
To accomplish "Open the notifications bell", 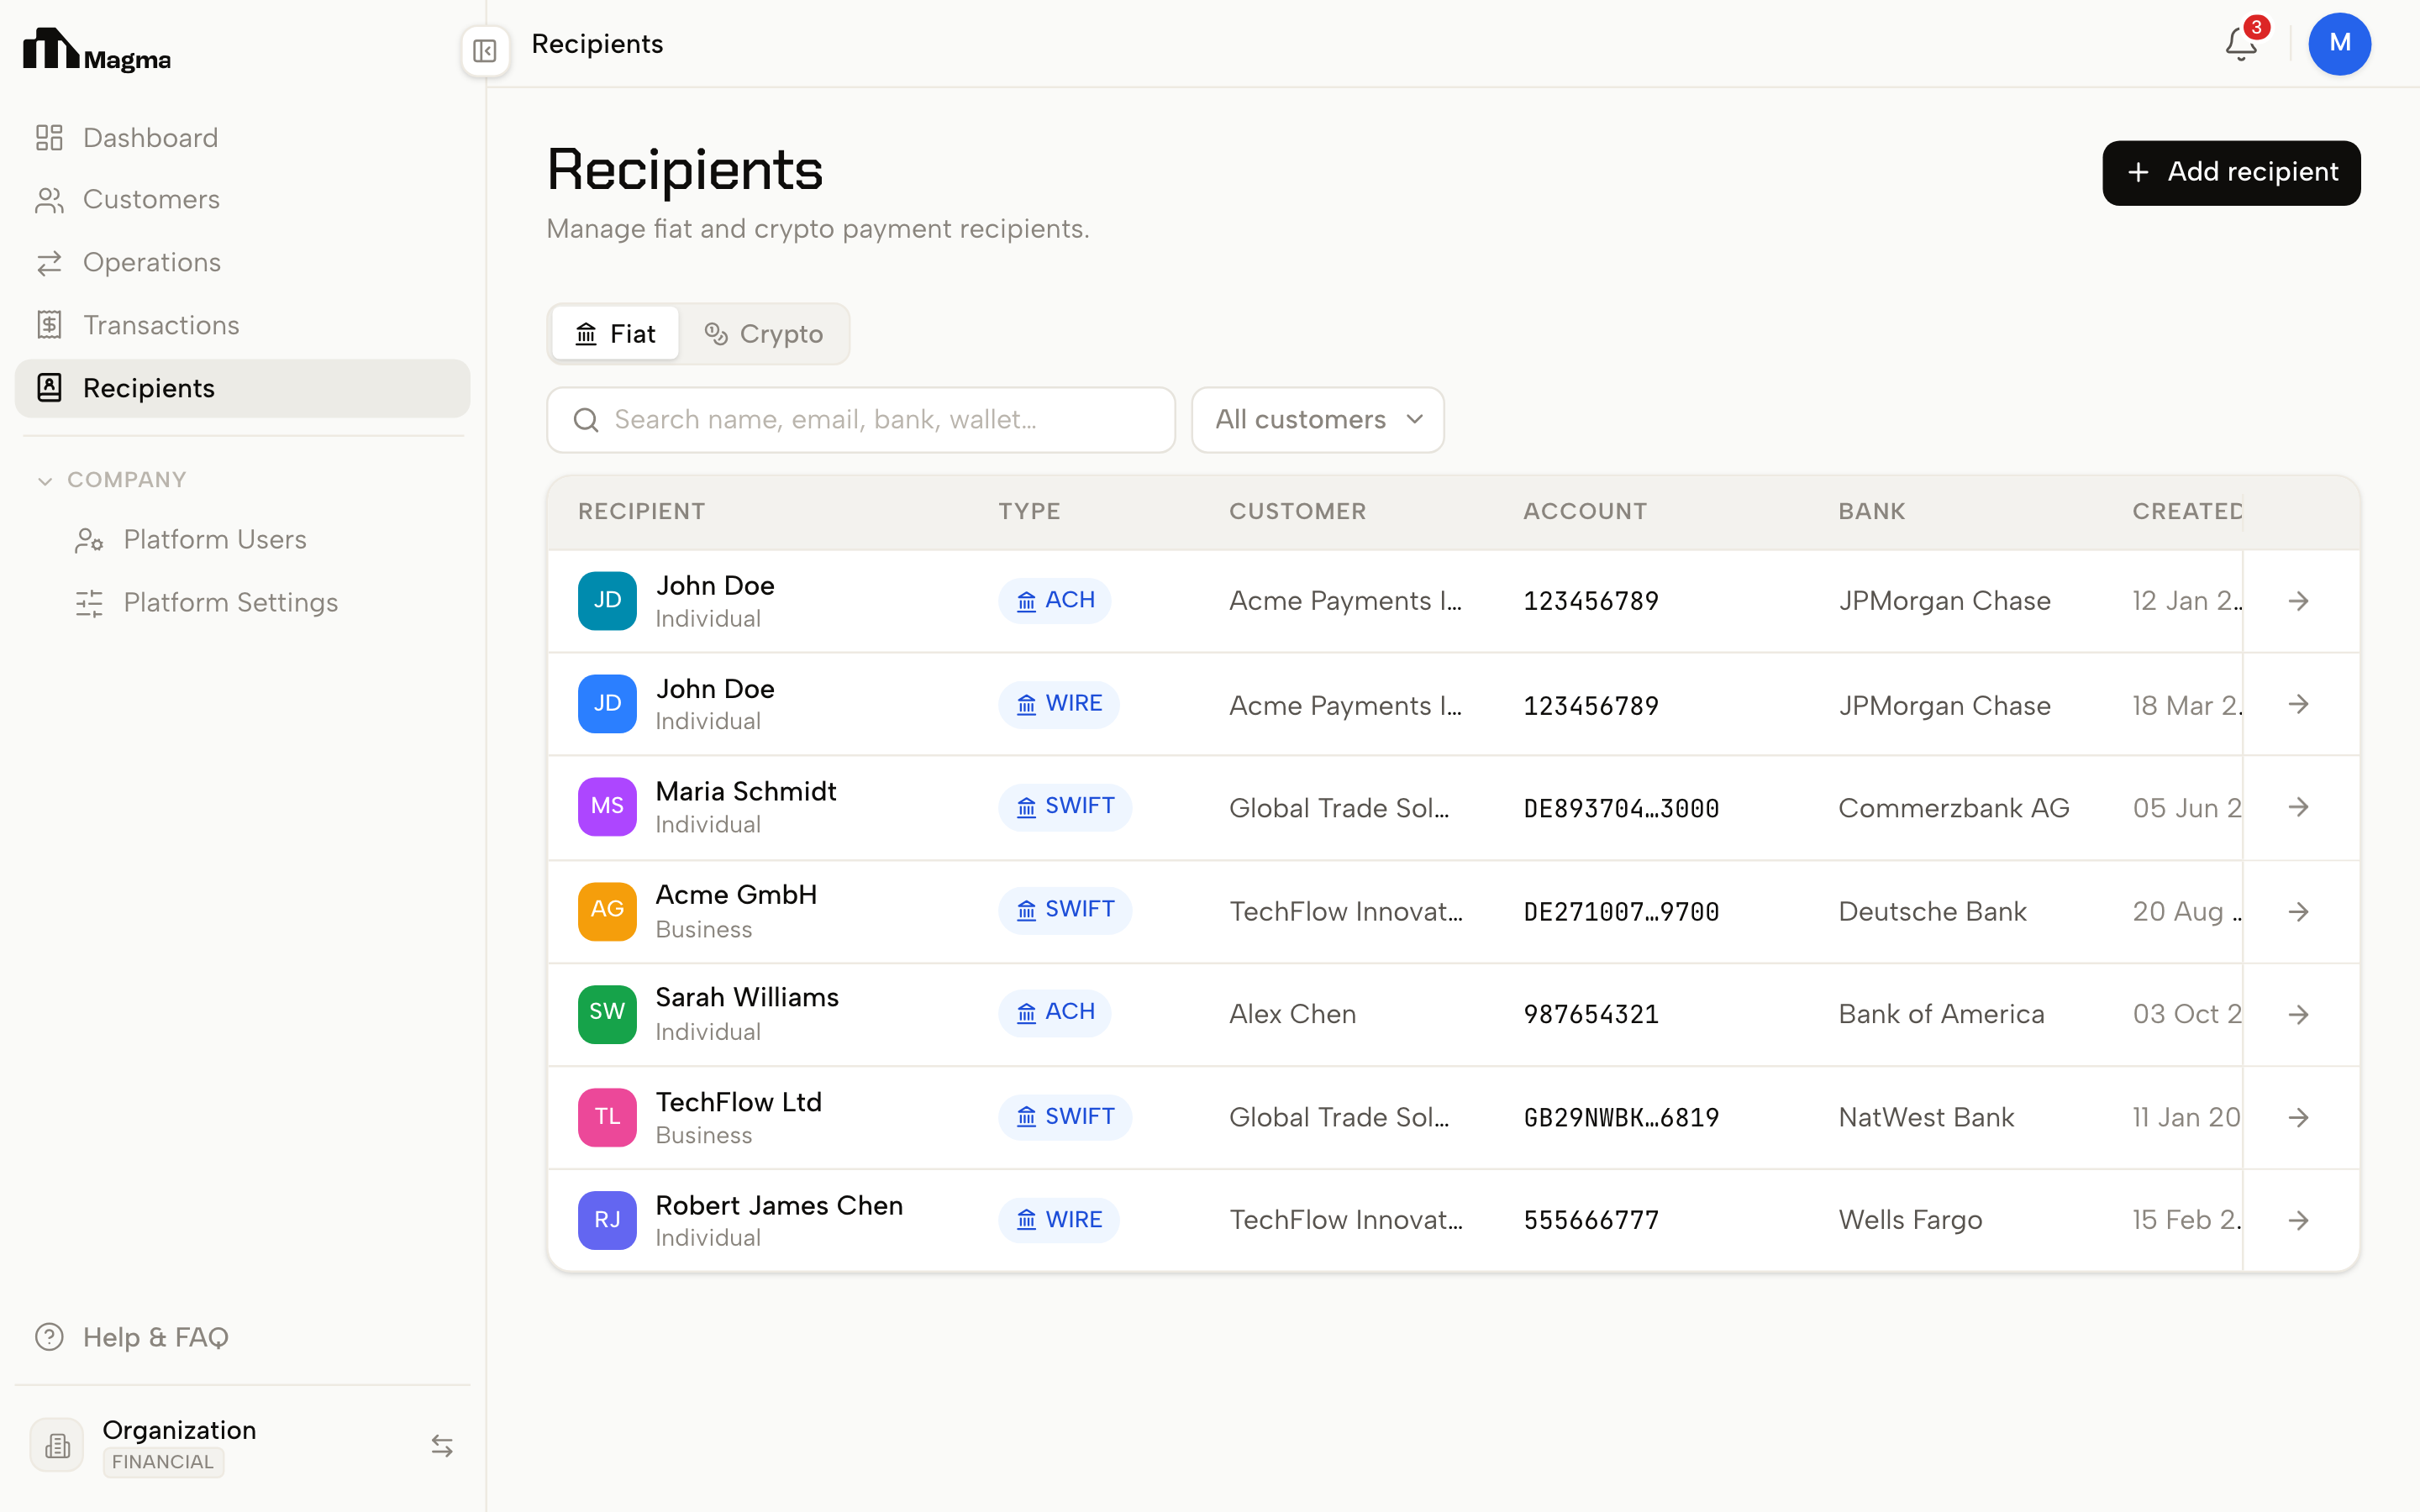I will [2241, 44].
